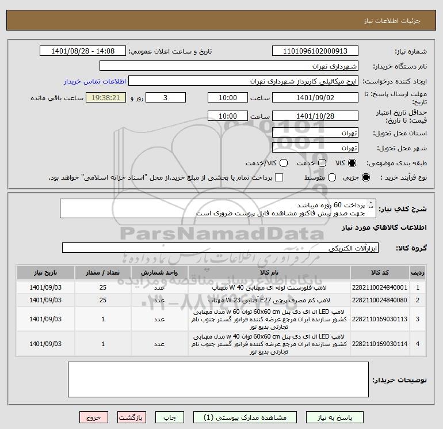Click product code 2282110169030114

coord(380,344)
